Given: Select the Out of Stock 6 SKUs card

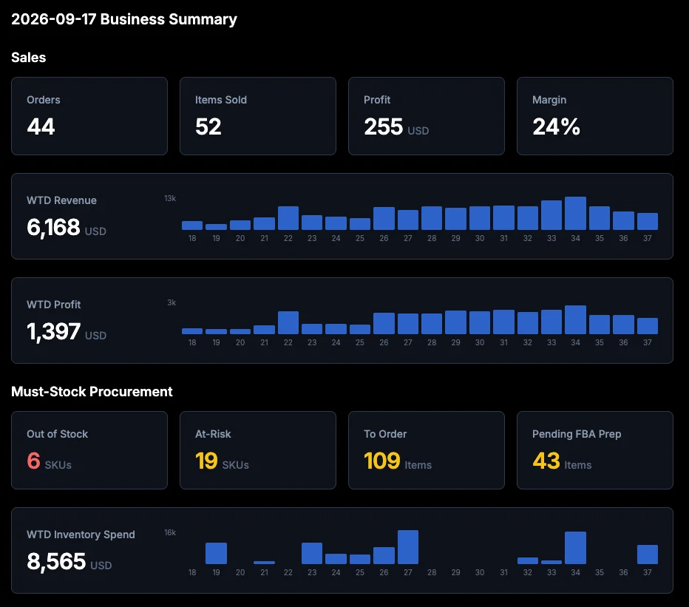Looking at the screenshot, I should 89,450.
